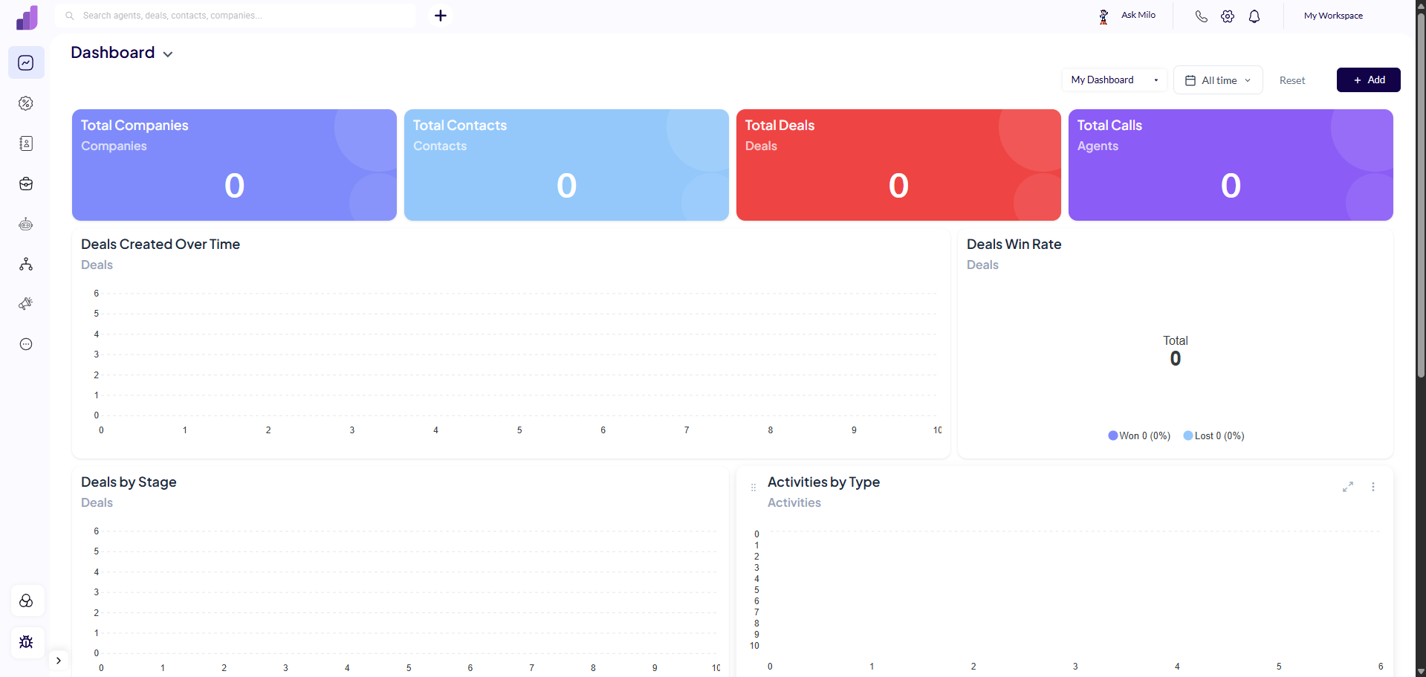
Task: Open notifications via the bell icon
Action: click(x=1255, y=16)
